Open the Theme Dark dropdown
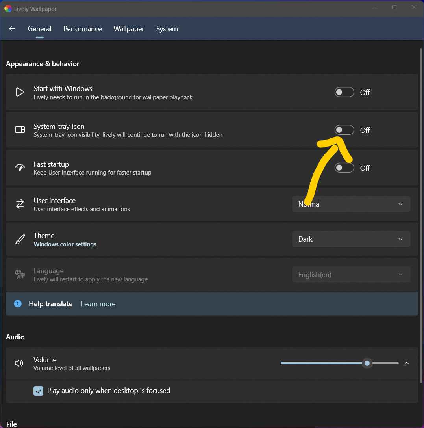Image resolution: width=424 pixels, height=428 pixels. coord(351,239)
